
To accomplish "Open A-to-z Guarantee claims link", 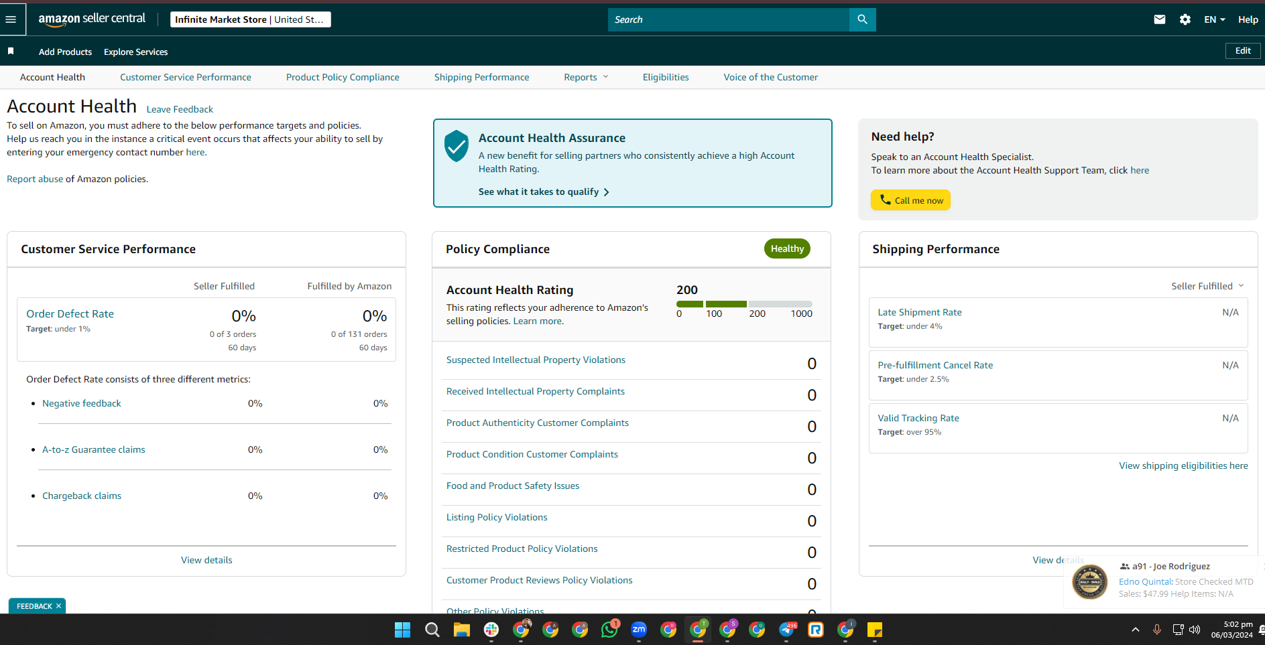I will pos(94,449).
